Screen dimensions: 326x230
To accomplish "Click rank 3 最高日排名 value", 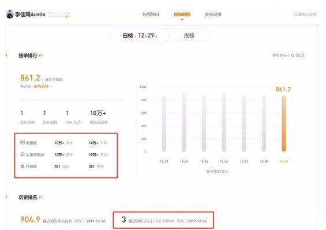I will (123, 220).
